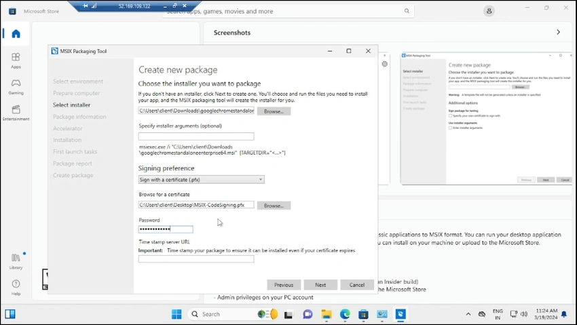Open Signing preference dropdown
Screen dimensions: 577x325
(202, 179)
